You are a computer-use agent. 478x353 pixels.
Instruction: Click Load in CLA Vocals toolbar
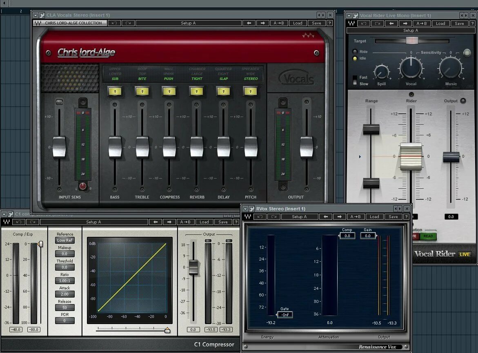298,23
